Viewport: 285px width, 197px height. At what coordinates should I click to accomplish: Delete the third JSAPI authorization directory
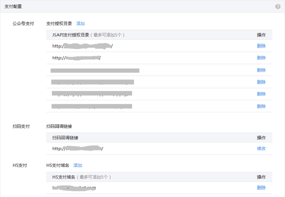coord(261,70)
